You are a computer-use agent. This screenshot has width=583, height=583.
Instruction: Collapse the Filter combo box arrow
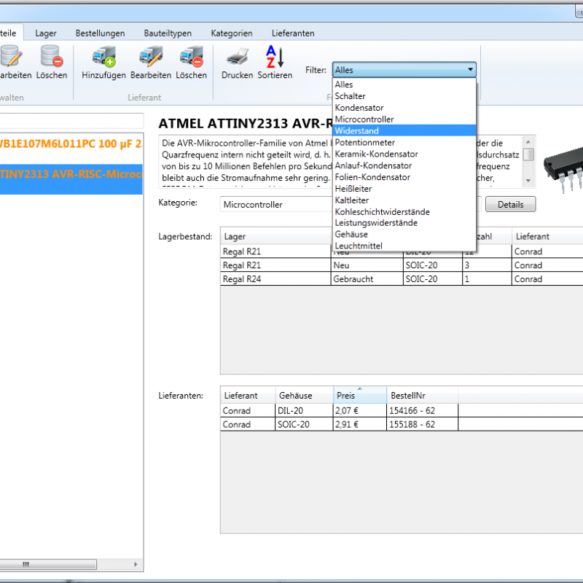470,70
